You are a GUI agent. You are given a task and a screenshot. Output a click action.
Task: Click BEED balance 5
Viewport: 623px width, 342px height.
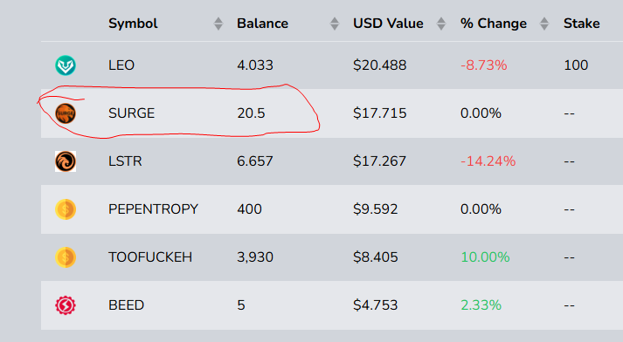coord(241,305)
